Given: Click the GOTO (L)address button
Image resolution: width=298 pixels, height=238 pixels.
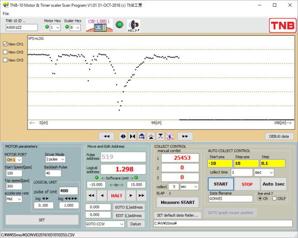Looking at the screenshot, I should click(x=129, y=207).
